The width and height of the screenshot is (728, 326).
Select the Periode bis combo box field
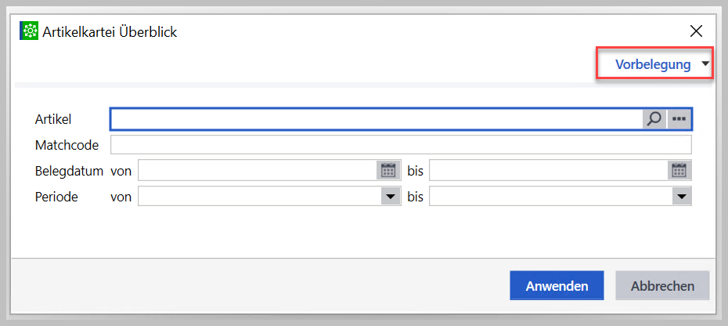(x=560, y=196)
